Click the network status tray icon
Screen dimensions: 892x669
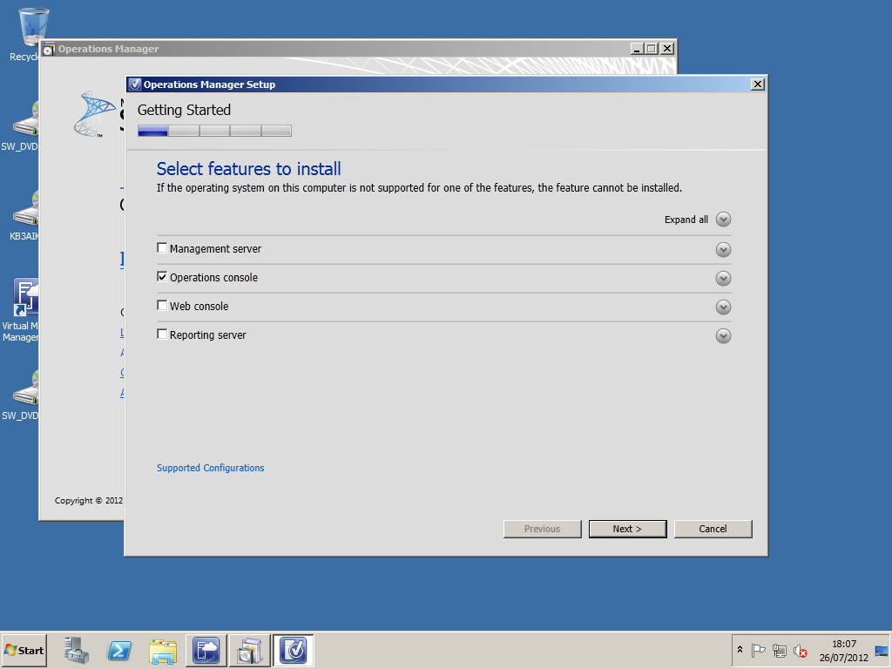pyautogui.click(x=780, y=650)
